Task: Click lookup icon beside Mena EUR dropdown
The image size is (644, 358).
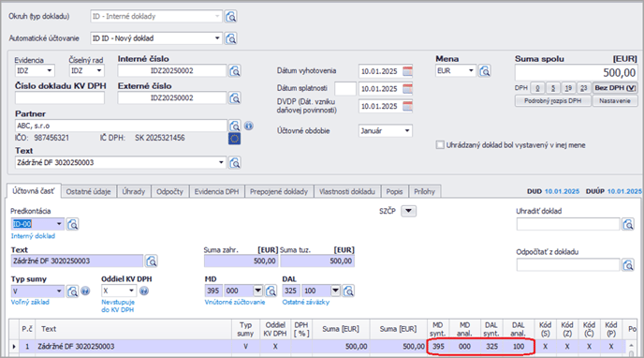Action: click(x=485, y=71)
